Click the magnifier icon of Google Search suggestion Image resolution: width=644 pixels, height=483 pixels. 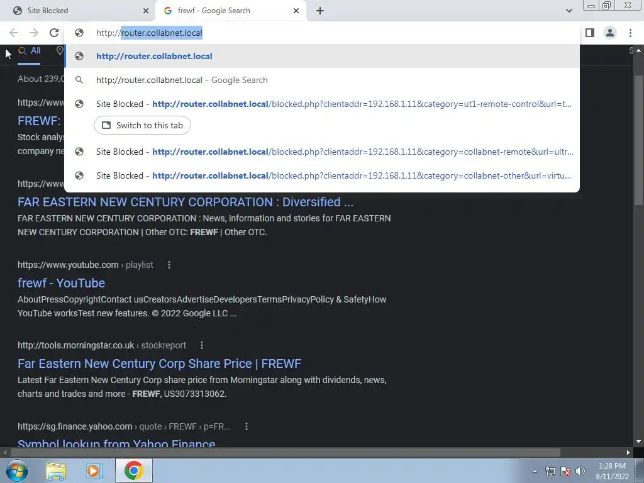(x=79, y=80)
